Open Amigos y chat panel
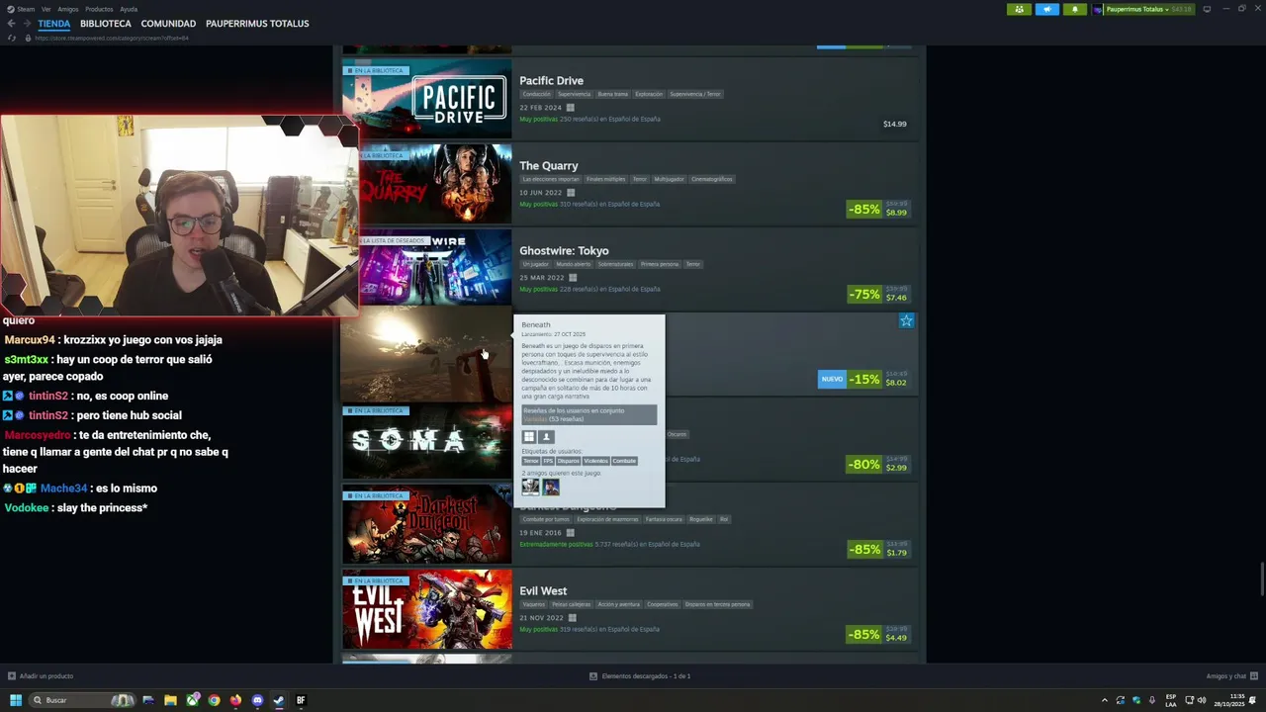This screenshot has height=712, width=1266. [1231, 676]
